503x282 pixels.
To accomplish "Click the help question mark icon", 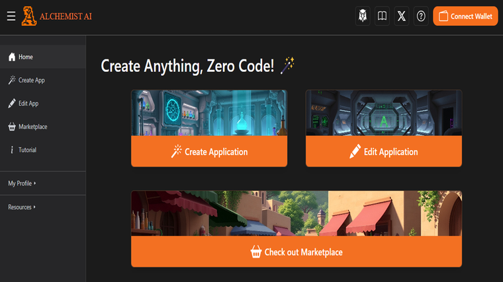I will (x=421, y=17).
